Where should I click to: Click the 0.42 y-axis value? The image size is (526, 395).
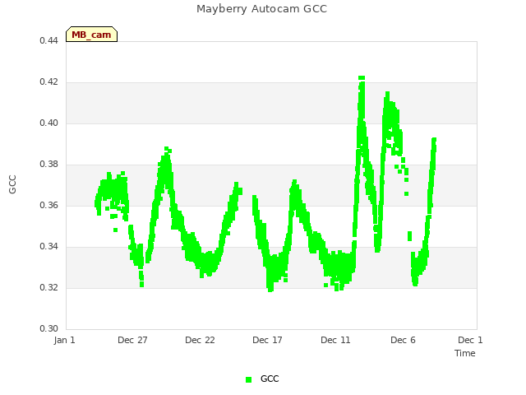49,82
